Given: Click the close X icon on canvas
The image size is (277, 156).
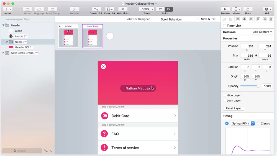Looking at the screenshot, I should tap(103, 67).
